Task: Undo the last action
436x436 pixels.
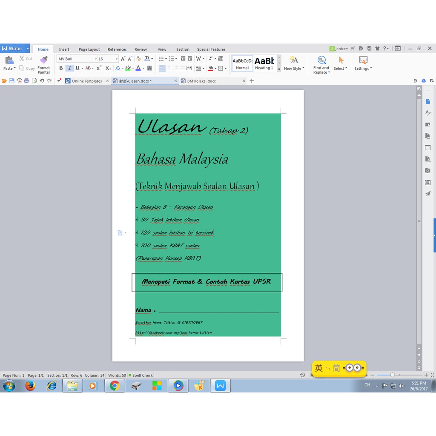Action: click(x=42, y=81)
